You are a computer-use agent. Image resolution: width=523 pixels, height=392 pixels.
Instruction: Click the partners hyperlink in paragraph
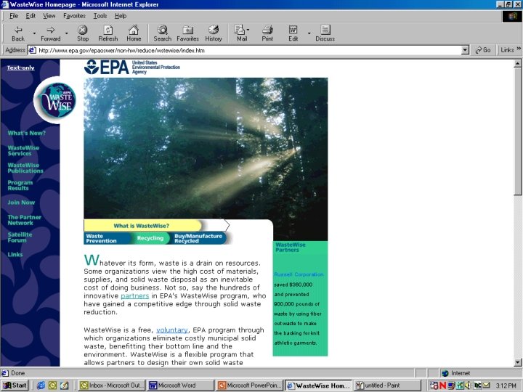(x=135, y=296)
